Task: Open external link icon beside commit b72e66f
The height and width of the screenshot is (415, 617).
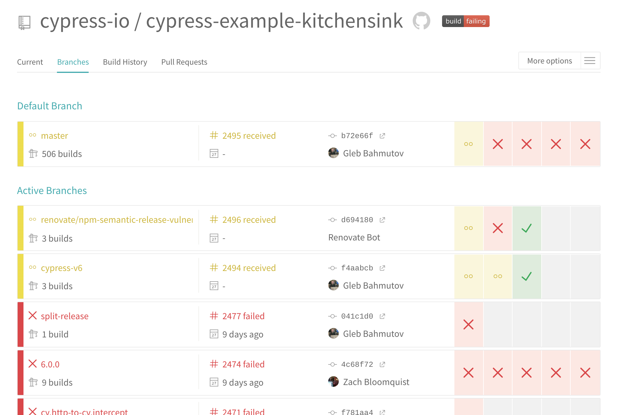Action: coord(382,136)
